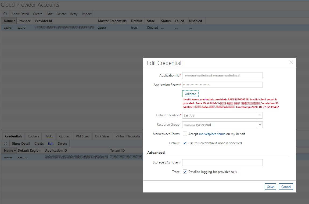The width and height of the screenshot is (309, 204).
Task: Refresh the Credentials tab list
Action: (5, 143)
